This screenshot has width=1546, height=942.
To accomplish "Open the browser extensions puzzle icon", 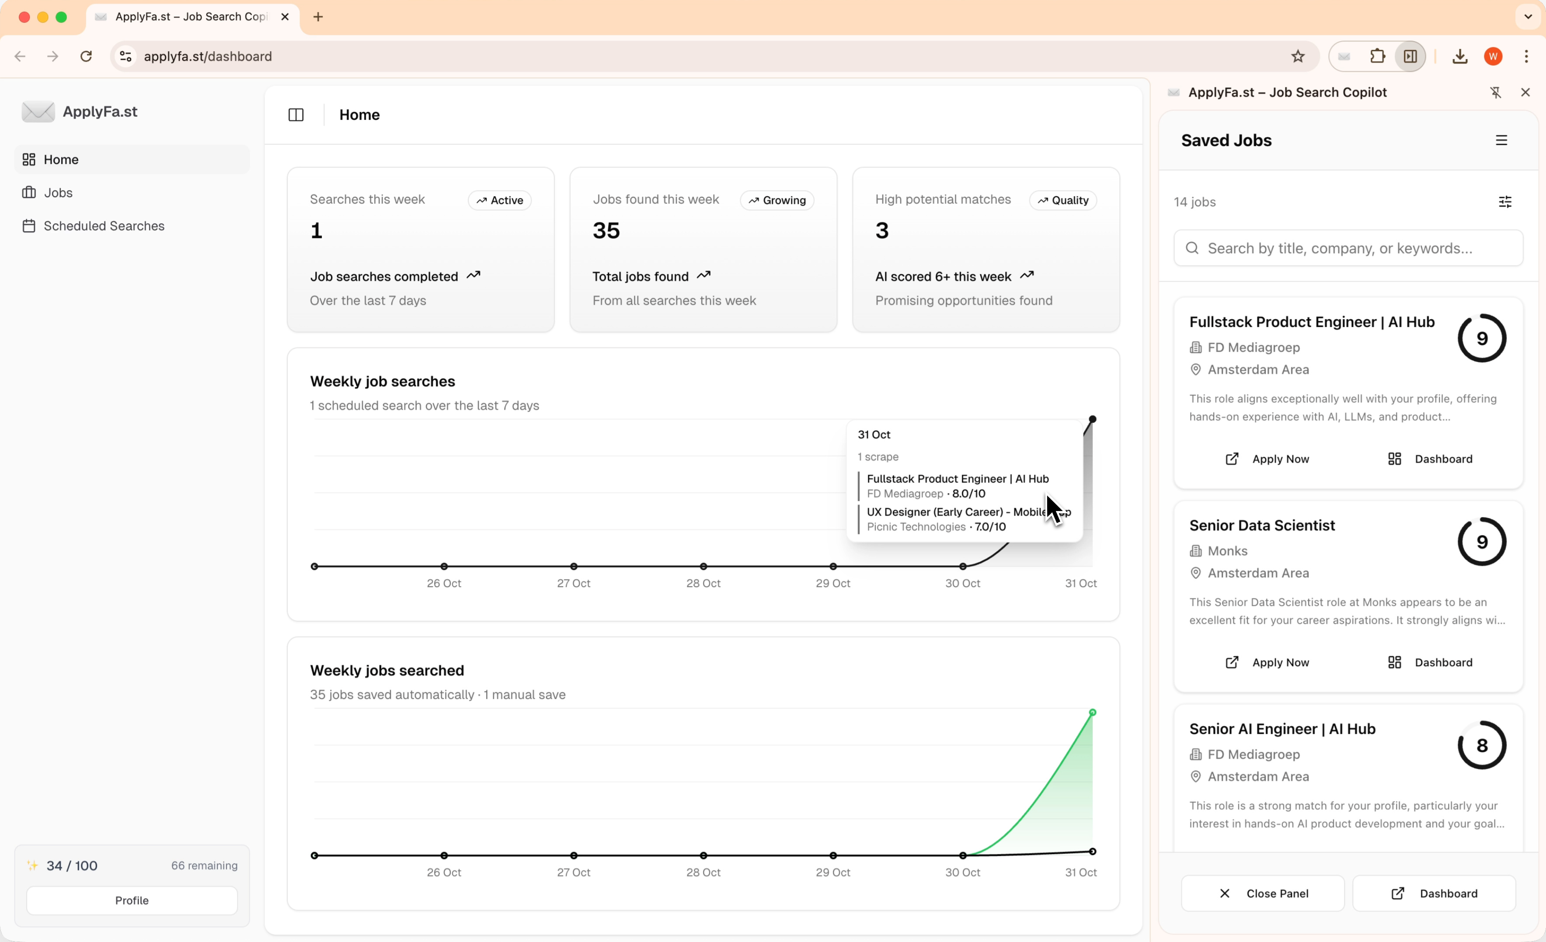I will [1377, 56].
